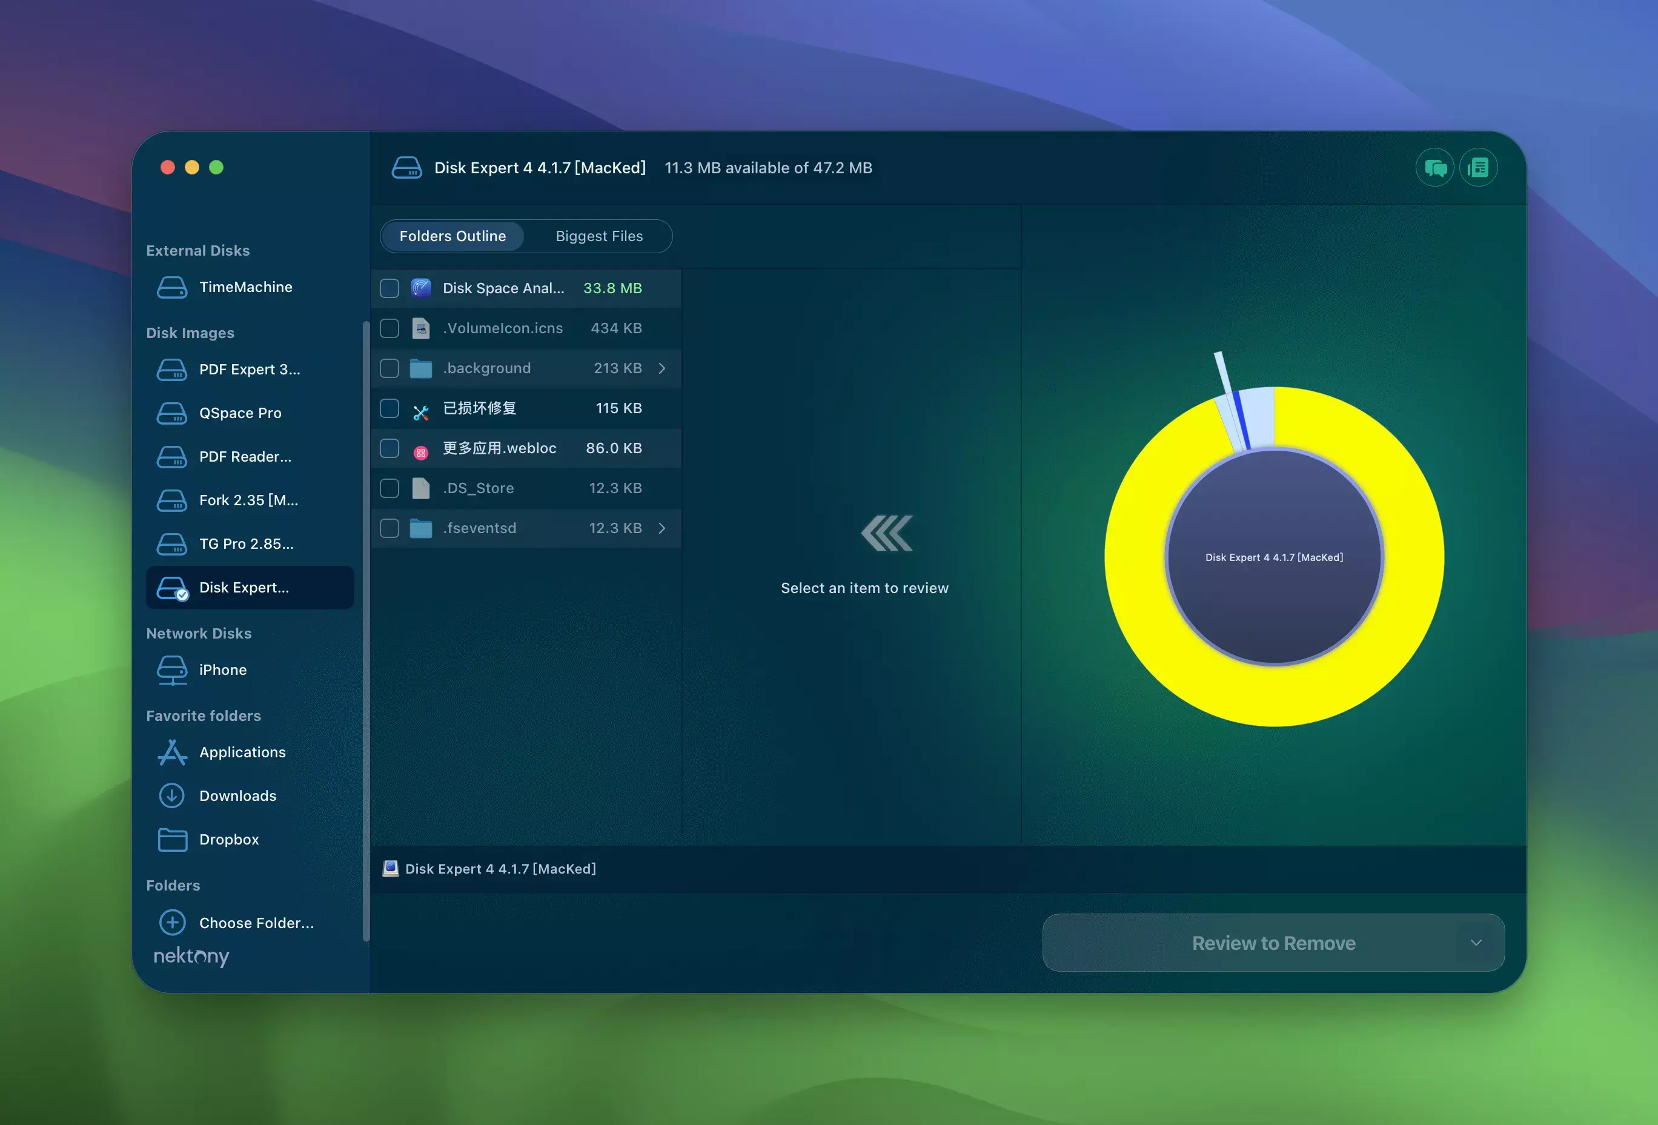Click the triple back arrows icon
Image resolution: width=1658 pixels, height=1125 pixels.
886,533
